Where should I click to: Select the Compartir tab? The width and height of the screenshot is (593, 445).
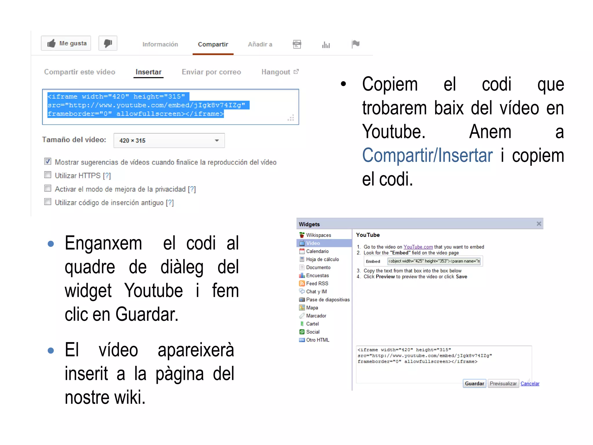pyautogui.click(x=213, y=44)
